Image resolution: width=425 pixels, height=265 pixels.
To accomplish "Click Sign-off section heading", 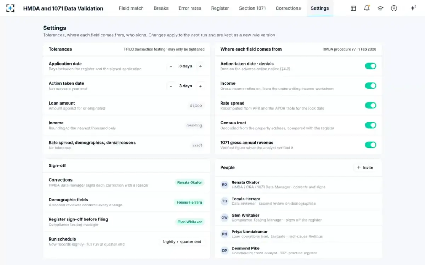I will click(57, 165).
